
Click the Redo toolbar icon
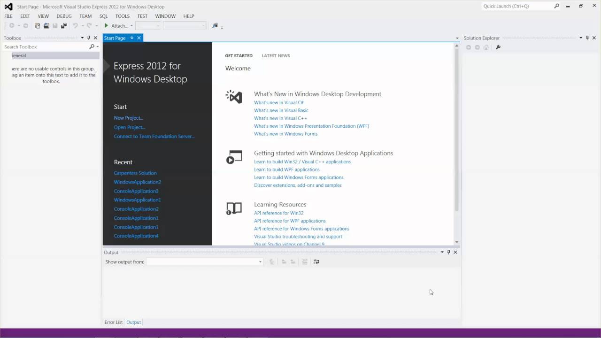89,26
